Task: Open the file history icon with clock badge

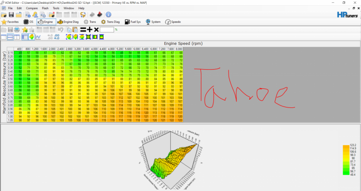Action: [x=43, y=15]
